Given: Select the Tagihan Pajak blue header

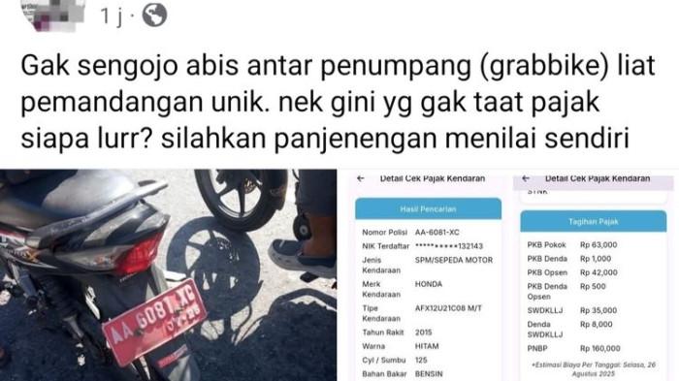Looking at the screenshot, I should [594, 221].
